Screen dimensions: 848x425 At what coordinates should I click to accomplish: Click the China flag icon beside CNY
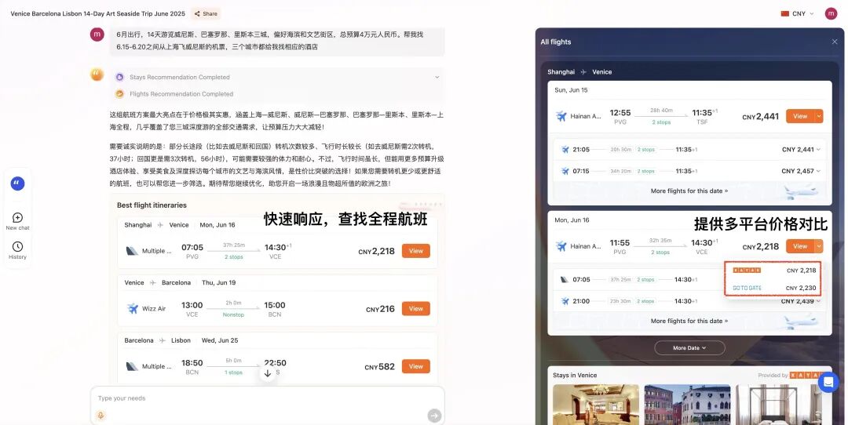tap(784, 13)
